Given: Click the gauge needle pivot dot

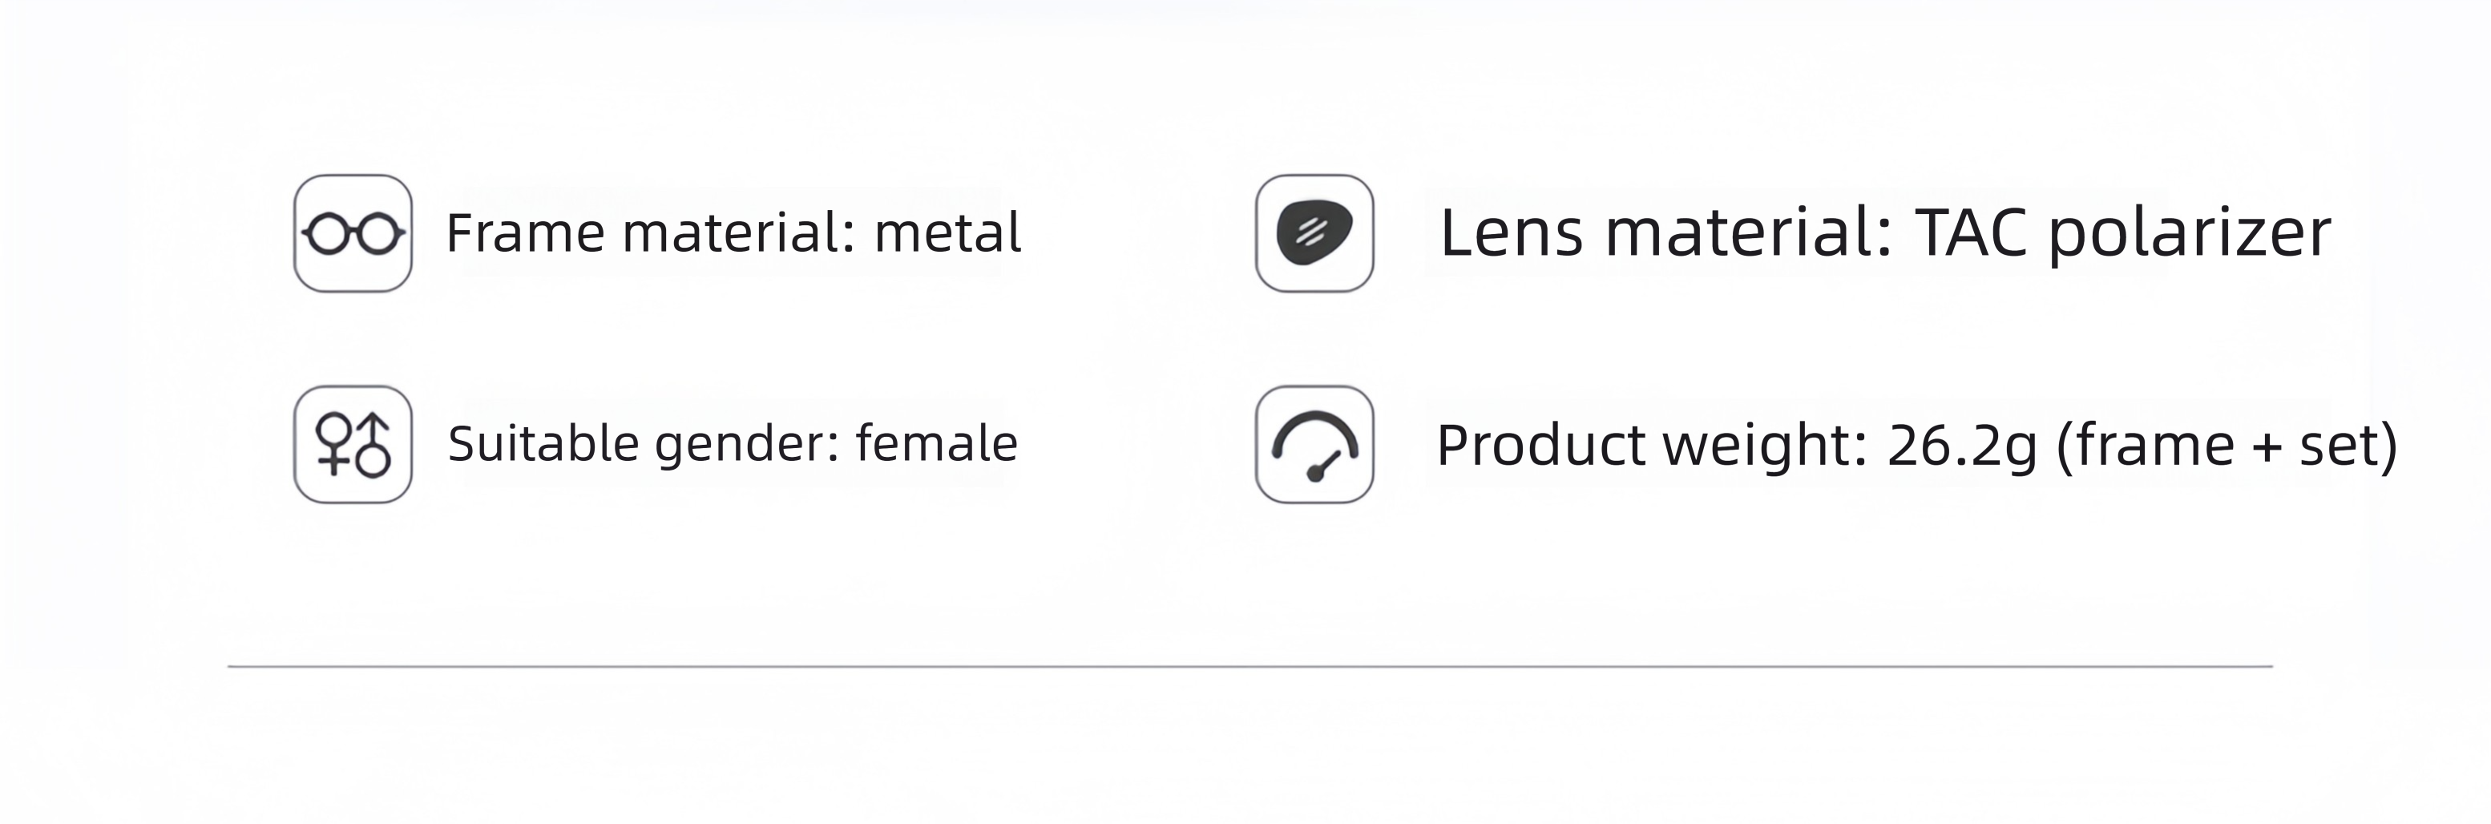Looking at the screenshot, I should (1315, 473).
